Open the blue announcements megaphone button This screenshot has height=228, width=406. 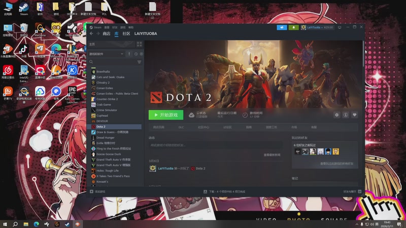point(282,27)
